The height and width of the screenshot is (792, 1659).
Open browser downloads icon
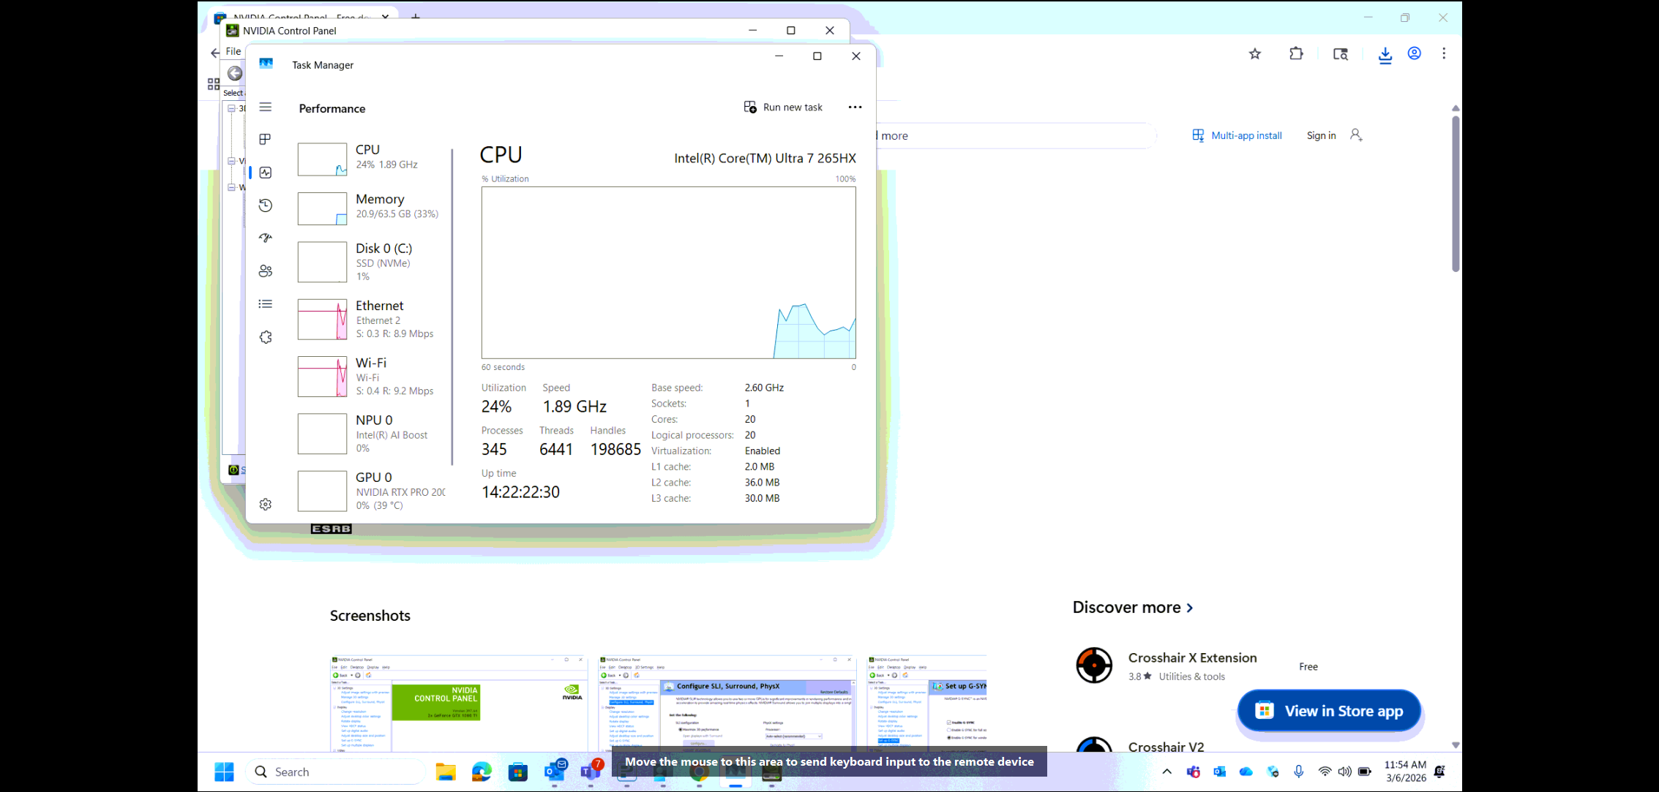pos(1385,54)
